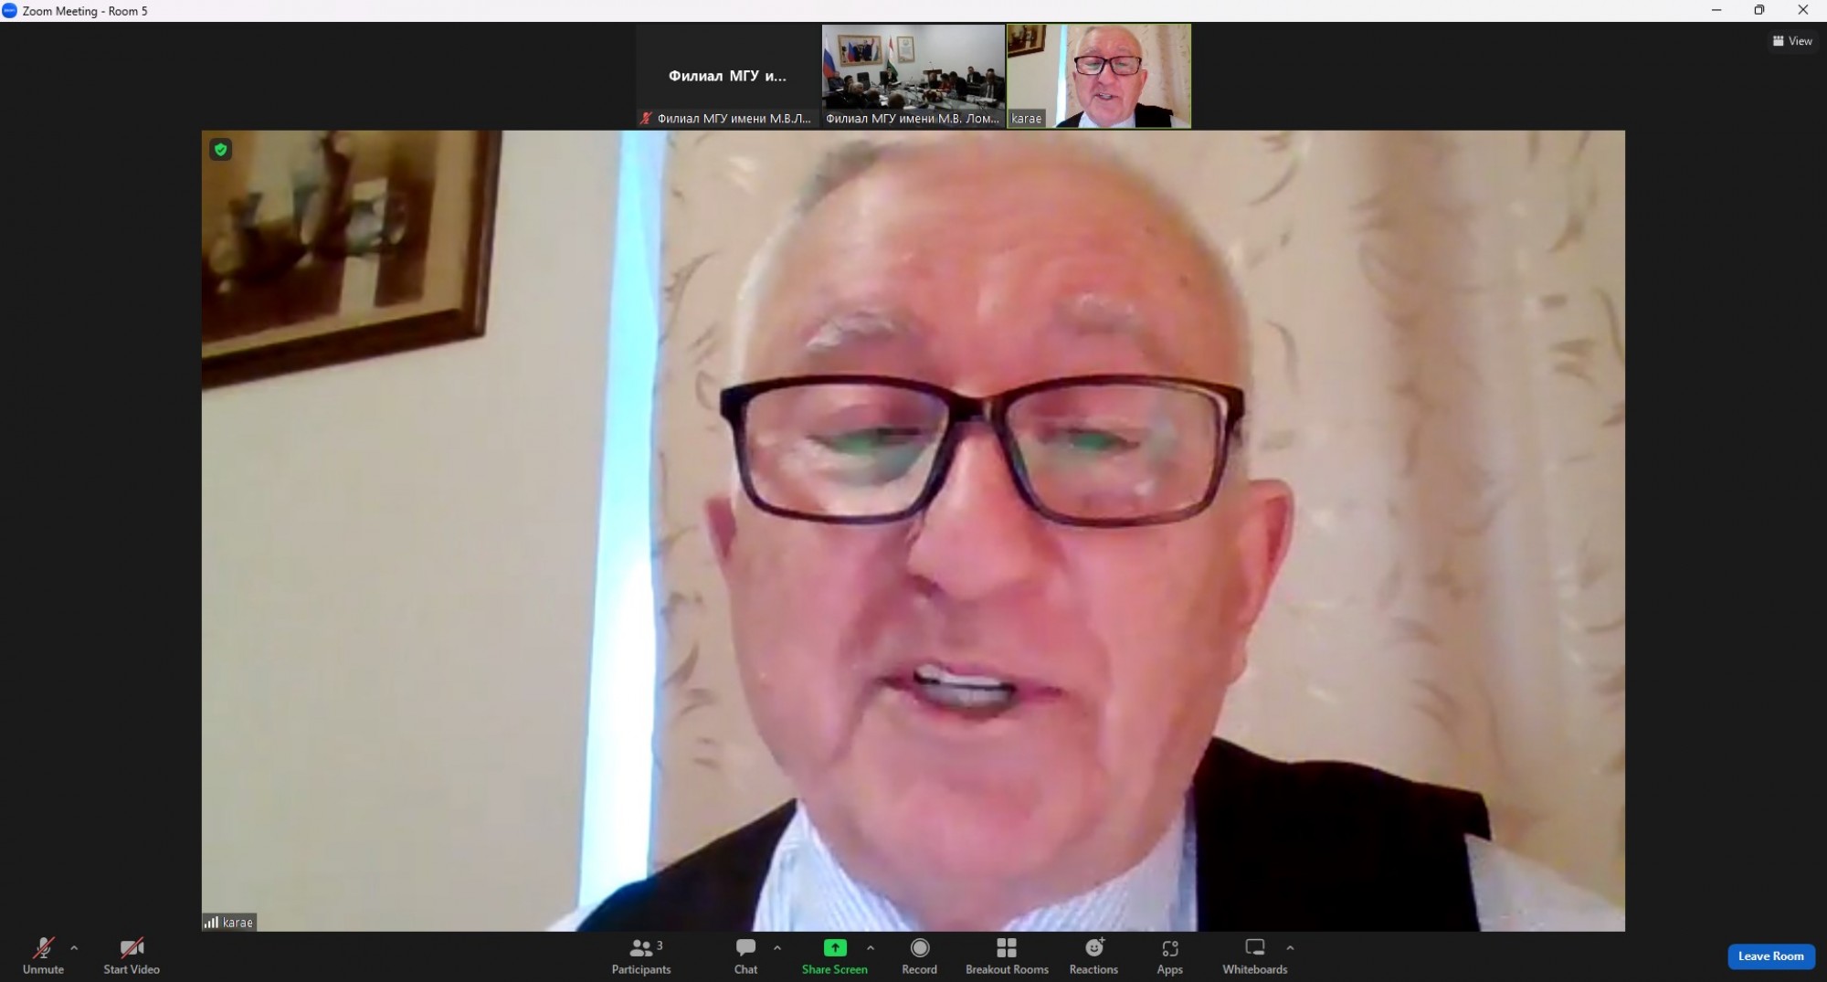Screen dimensions: 1827x982
Task: Open Breakout Rooms
Action: [1007, 956]
